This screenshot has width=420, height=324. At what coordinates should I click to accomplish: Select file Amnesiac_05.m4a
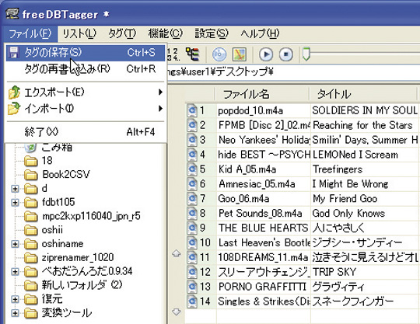tap(257, 184)
